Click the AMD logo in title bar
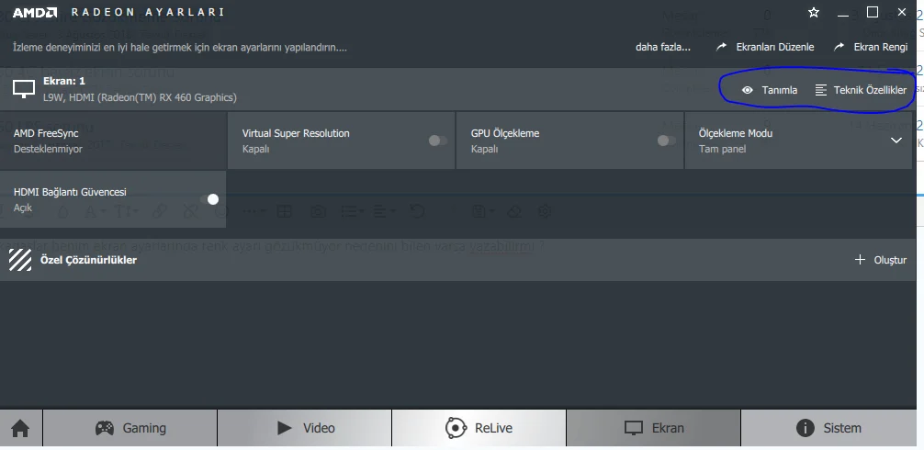924x450 pixels. point(35,12)
